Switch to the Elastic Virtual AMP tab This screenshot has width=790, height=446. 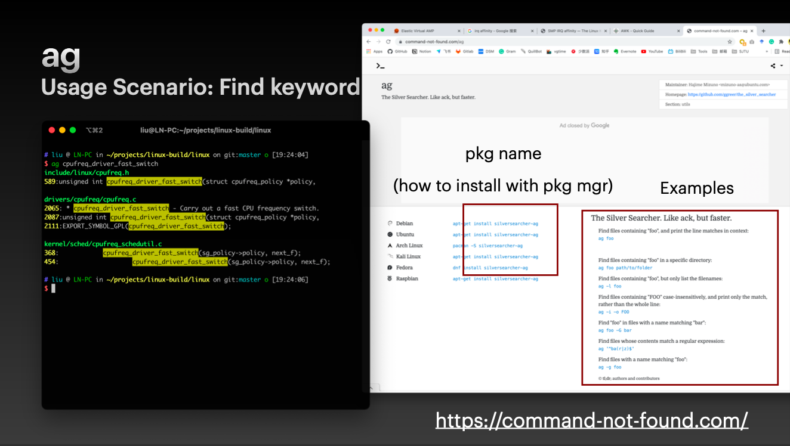point(427,31)
